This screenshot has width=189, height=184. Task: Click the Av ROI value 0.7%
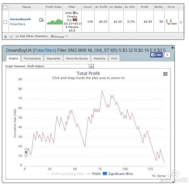[131, 22]
